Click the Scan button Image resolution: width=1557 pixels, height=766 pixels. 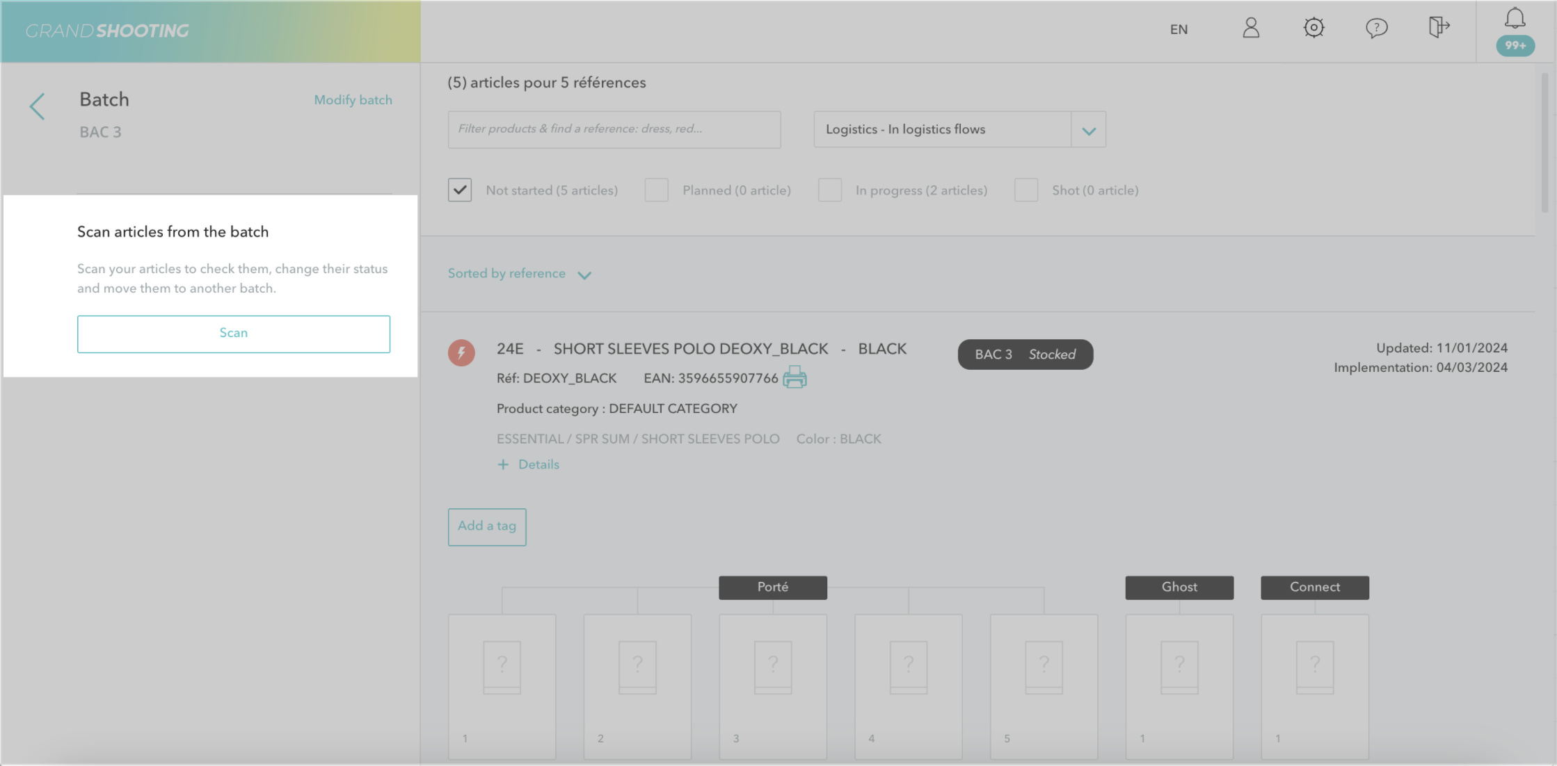coord(234,334)
